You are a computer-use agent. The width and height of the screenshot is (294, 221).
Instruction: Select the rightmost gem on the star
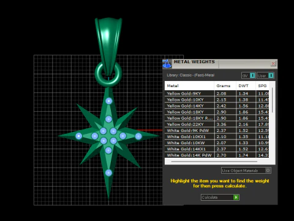138,136
